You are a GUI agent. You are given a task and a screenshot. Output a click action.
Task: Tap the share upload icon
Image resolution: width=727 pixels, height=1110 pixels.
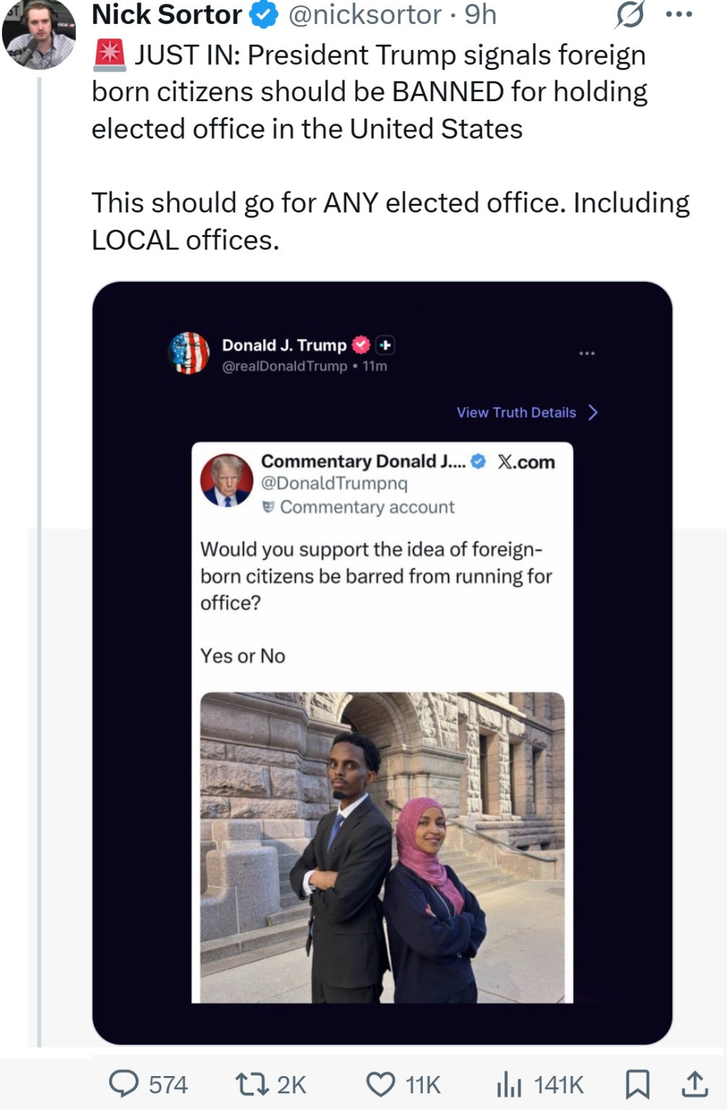[x=694, y=1084]
